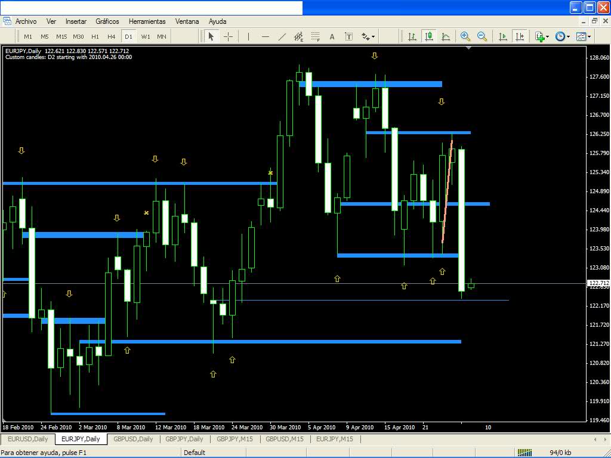Viewport: 611px width, 458px height.
Task: Switch to EURUSD,Daily chart tab
Action: [28, 439]
